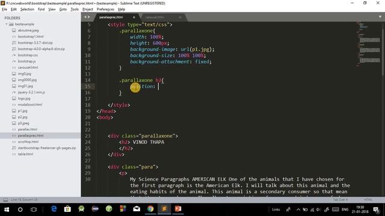The image size is (385, 216).
Task: Open Task View on taskbar
Action: 34,209
